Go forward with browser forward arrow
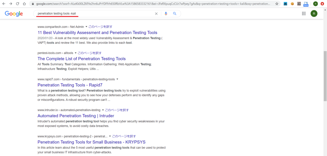The image size is (327, 156). coord(11,4)
